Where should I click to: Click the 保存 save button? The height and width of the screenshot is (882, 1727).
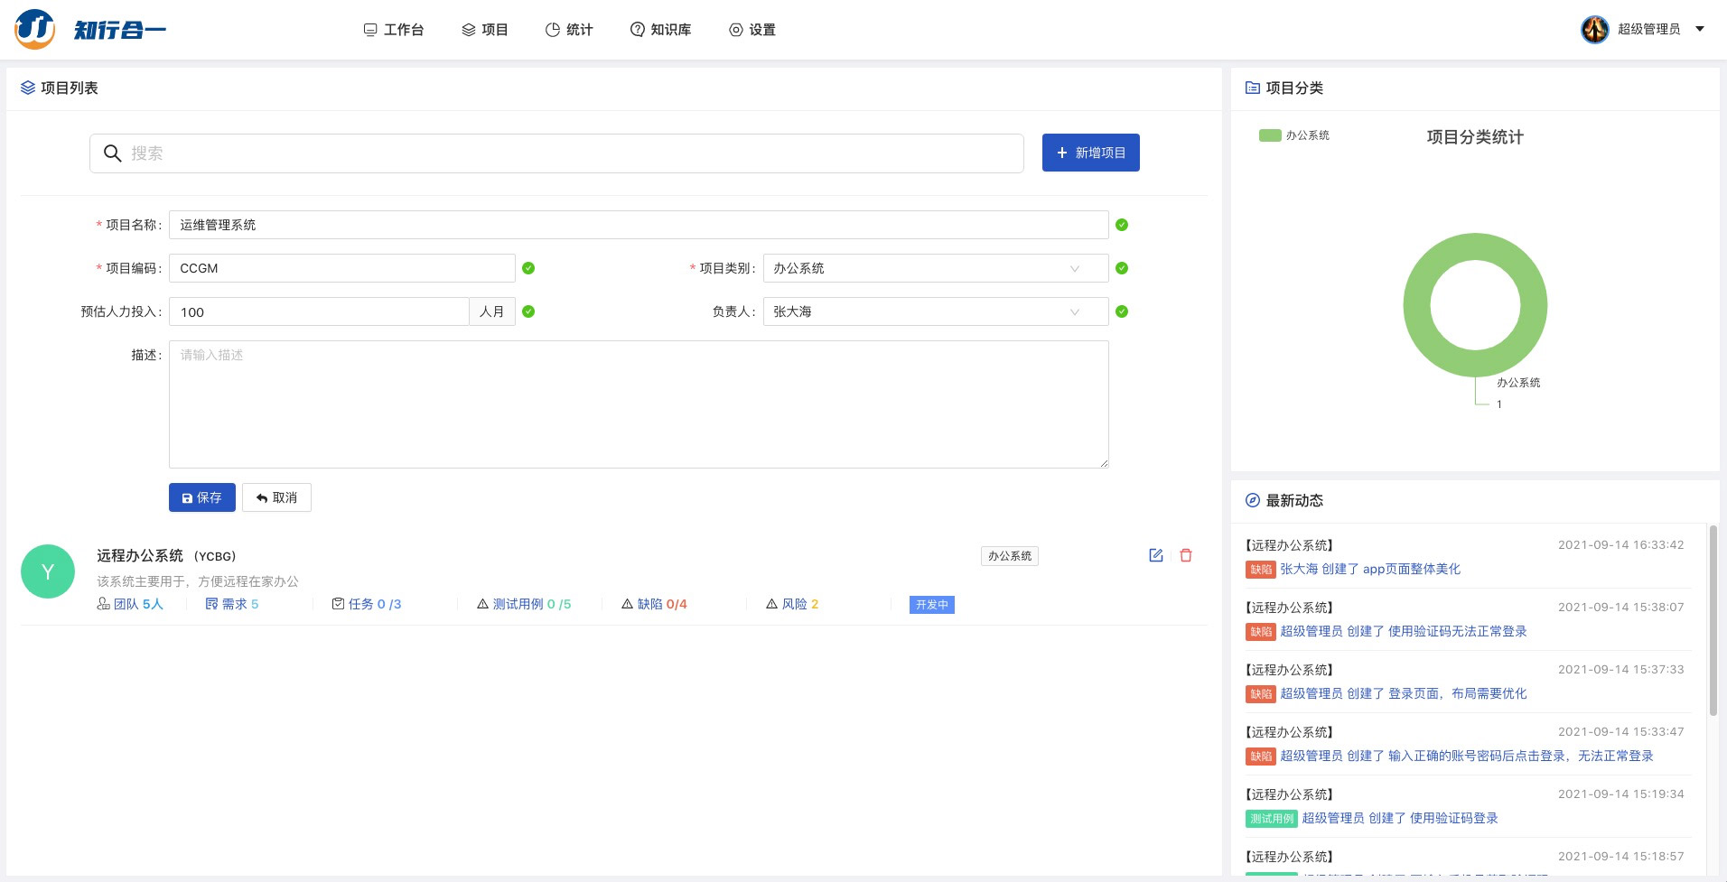201,497
